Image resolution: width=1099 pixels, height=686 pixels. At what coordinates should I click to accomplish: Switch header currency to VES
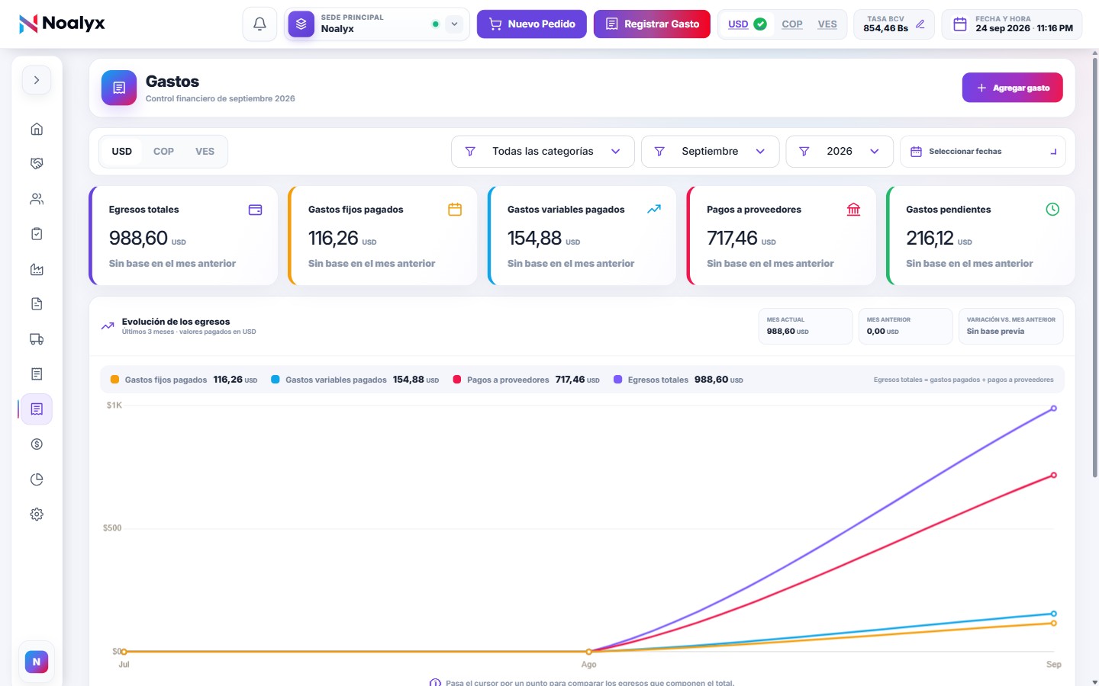(827, 24)
